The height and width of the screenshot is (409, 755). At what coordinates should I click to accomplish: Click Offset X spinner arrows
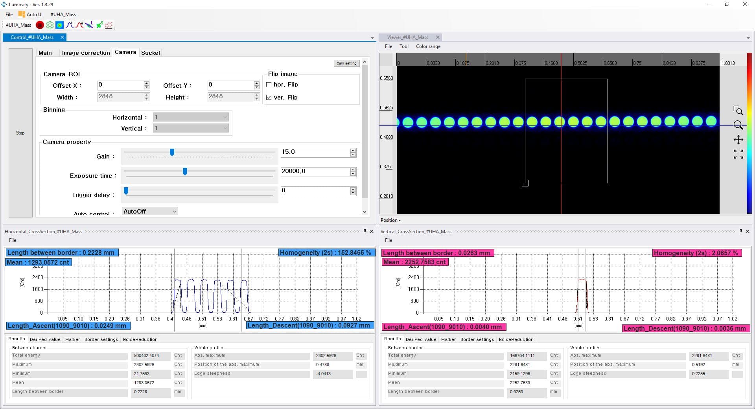[147, 85]
